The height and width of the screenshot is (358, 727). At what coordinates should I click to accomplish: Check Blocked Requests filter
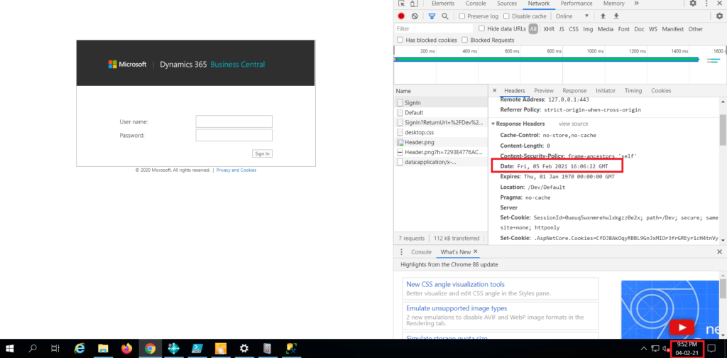[464, 40]
